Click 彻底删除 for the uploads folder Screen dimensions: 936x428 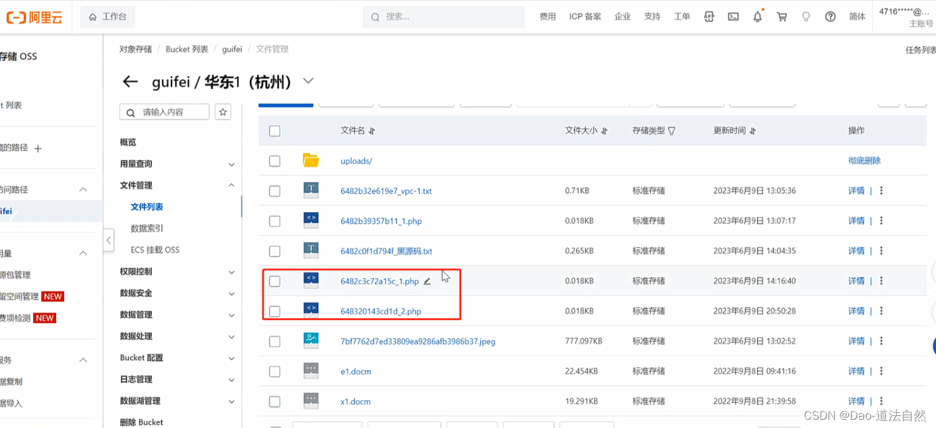coord(864,161)
